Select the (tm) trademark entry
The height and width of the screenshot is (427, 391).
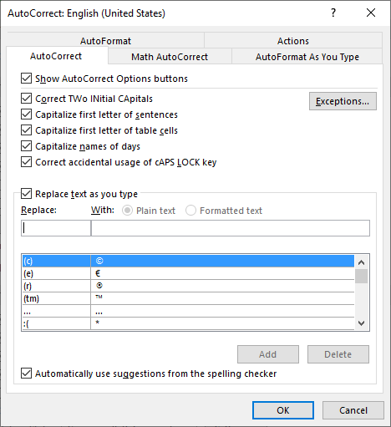pos(188,298)
